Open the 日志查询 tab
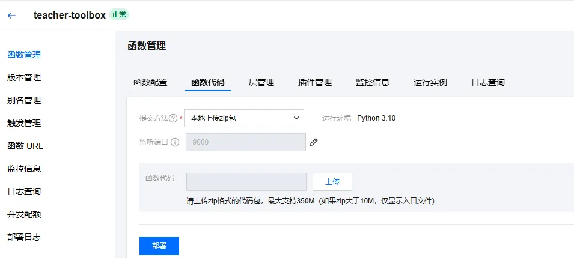574x258 pixels. (488, 82)
